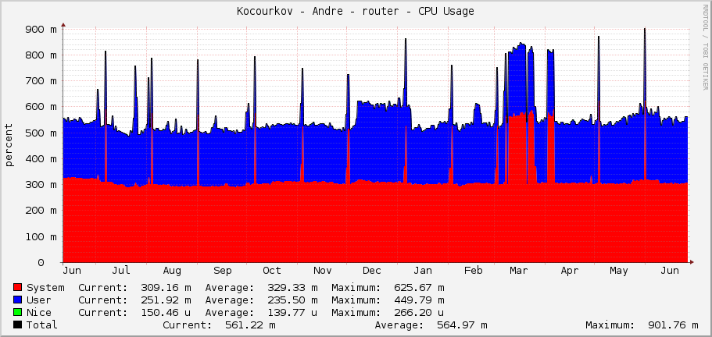Click Nice current value '150.46 u'

pos(166,313)
